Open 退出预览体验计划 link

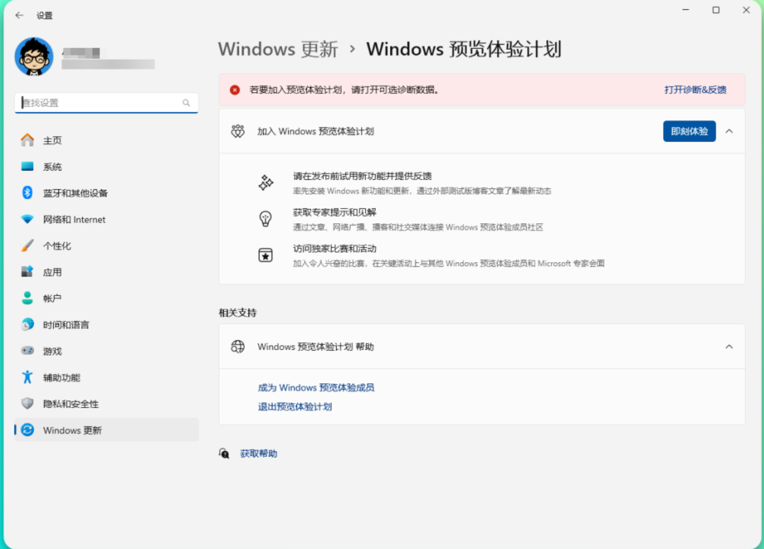click(295, 406)
